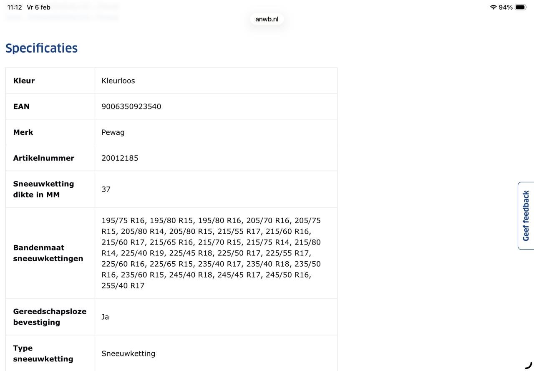Click the Merk value Pewag
534x371 pixels.
click(113, 132)
